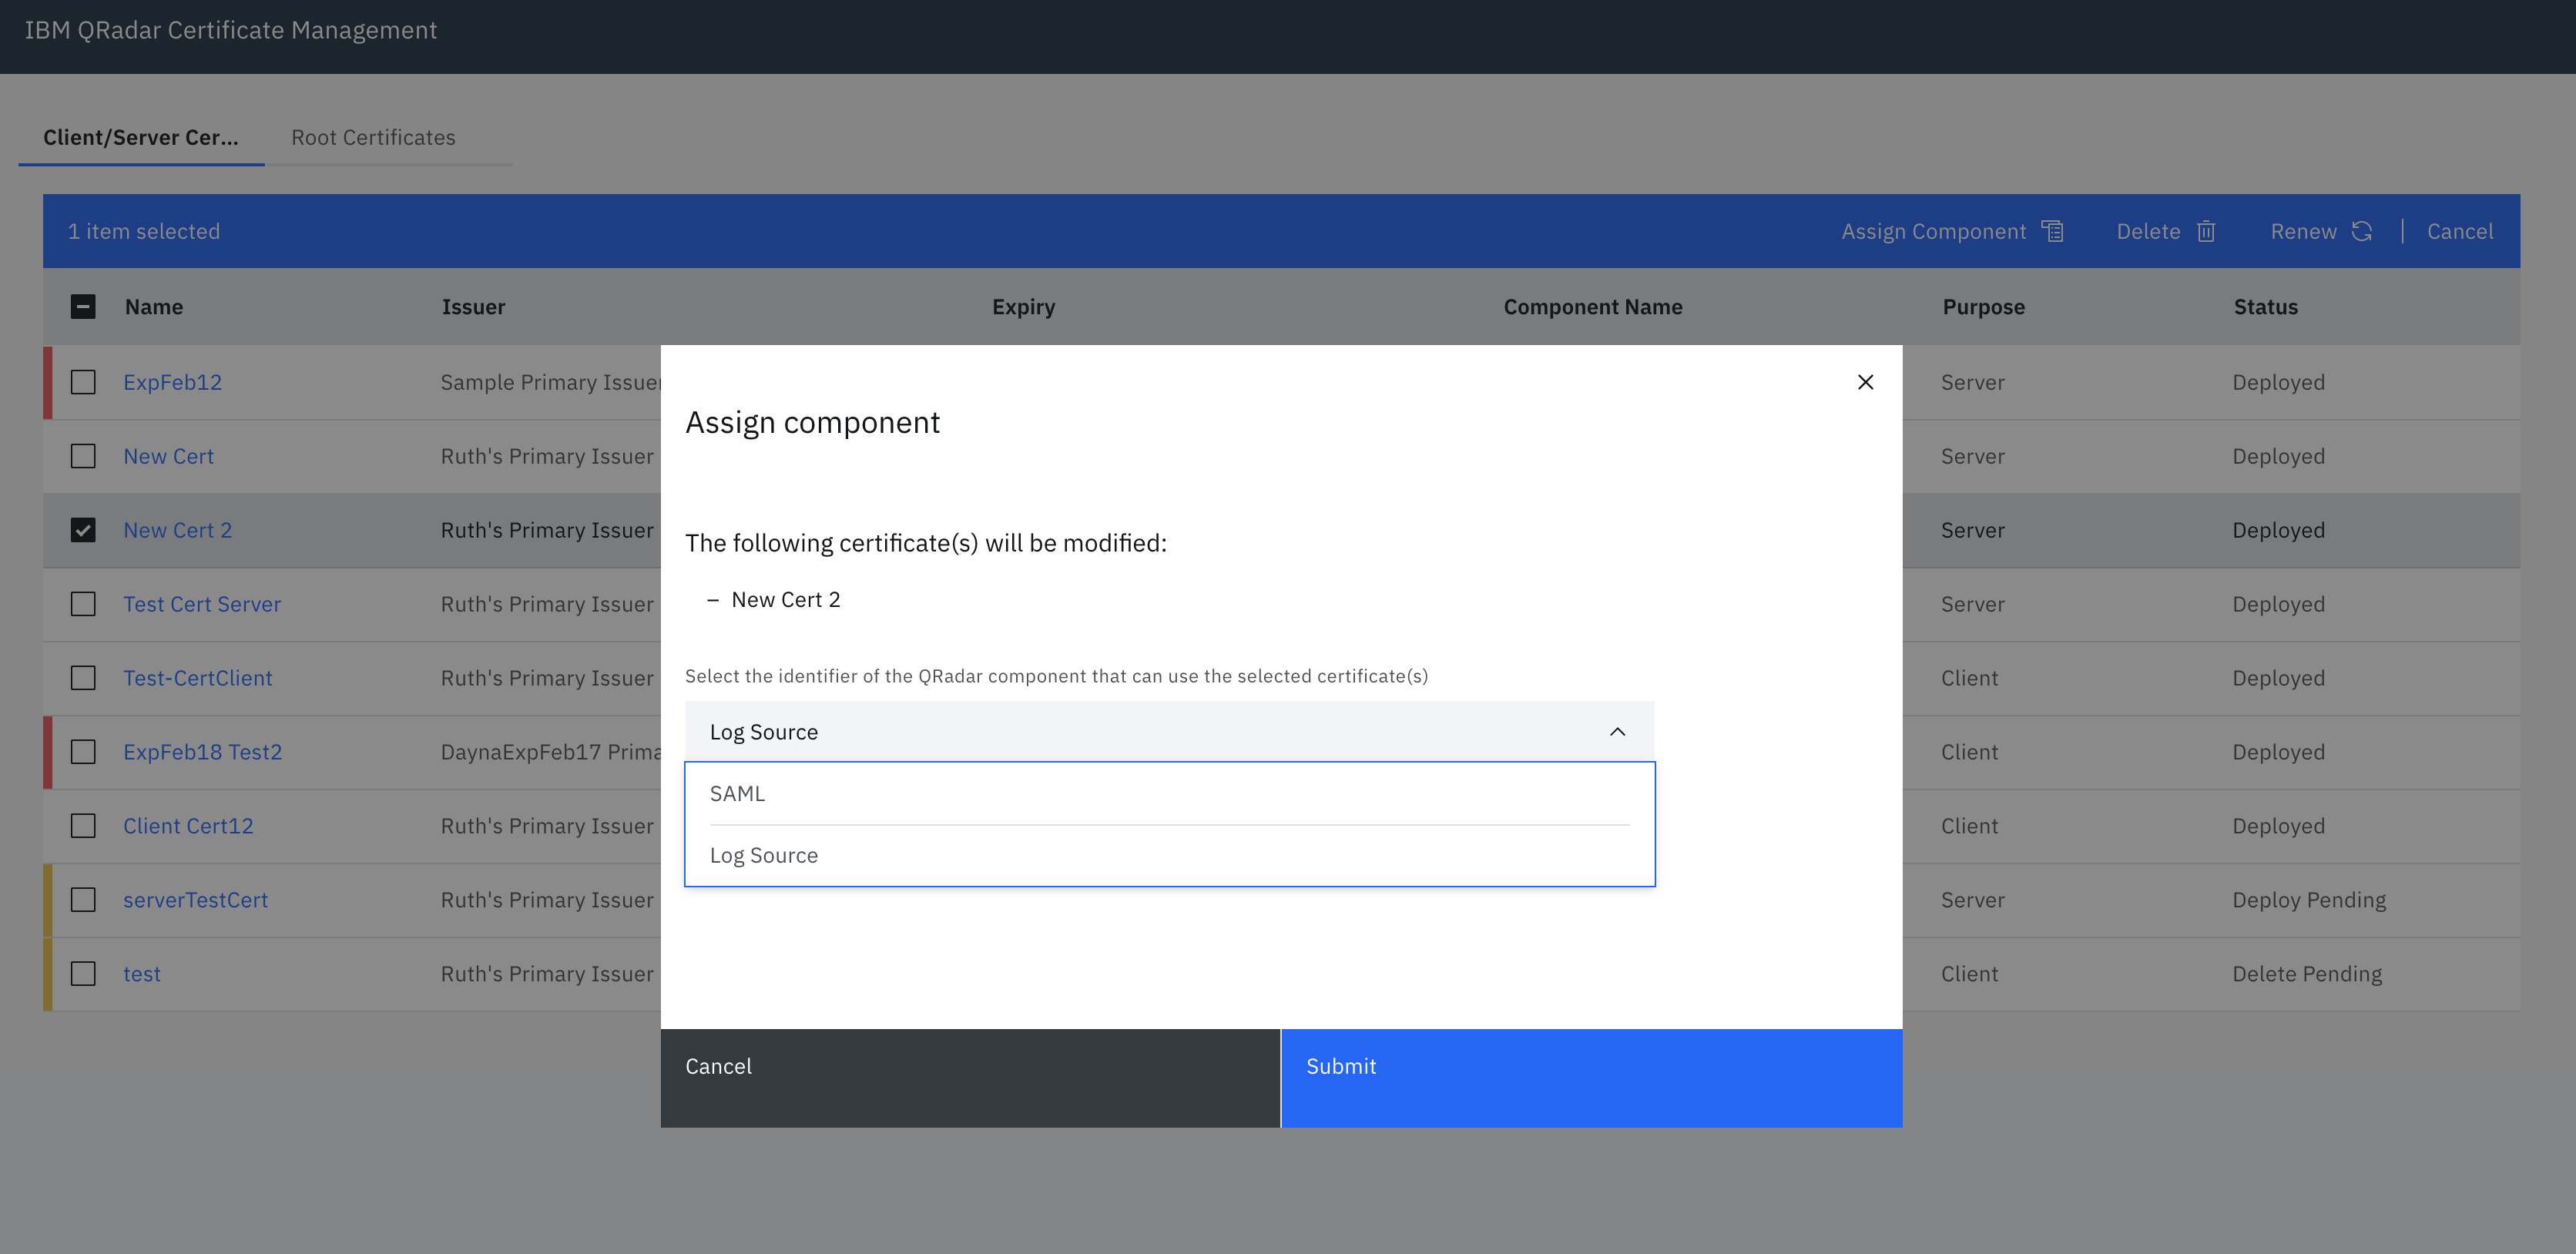Check the Test Cert Server checkbox
Screen dimensions: 2576x1254
pyautogui.click(x=83, y=604)
